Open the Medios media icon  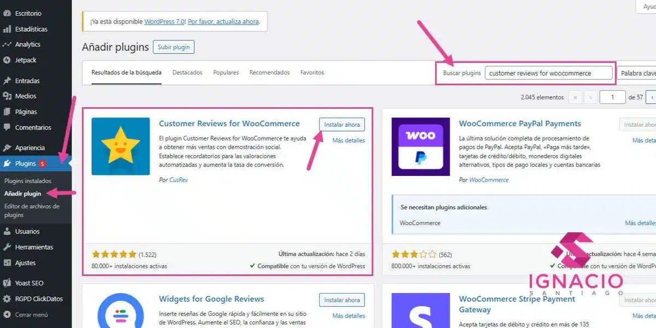click(7, 96)
